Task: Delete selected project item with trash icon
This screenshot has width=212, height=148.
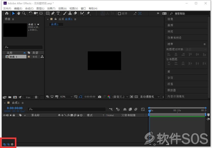Action: (36, 97)
